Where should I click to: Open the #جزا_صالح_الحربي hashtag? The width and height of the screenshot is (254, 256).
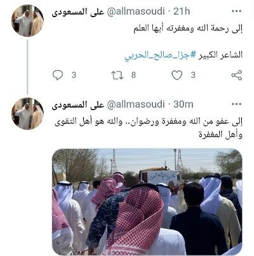[x=161, y=55]
